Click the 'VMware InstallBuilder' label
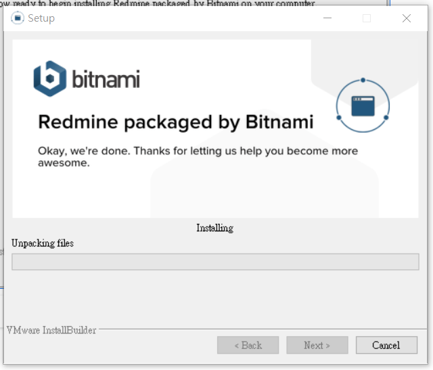 point(51,330)
